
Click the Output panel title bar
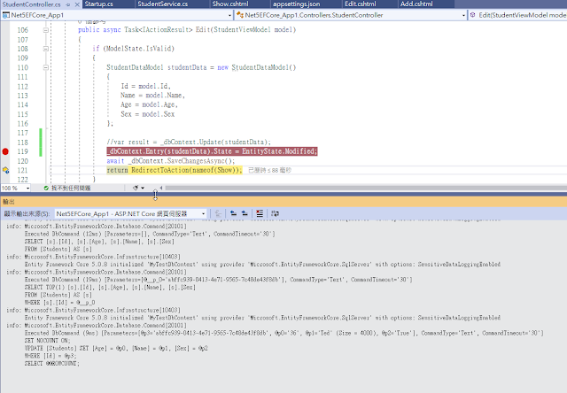[283, 202]
